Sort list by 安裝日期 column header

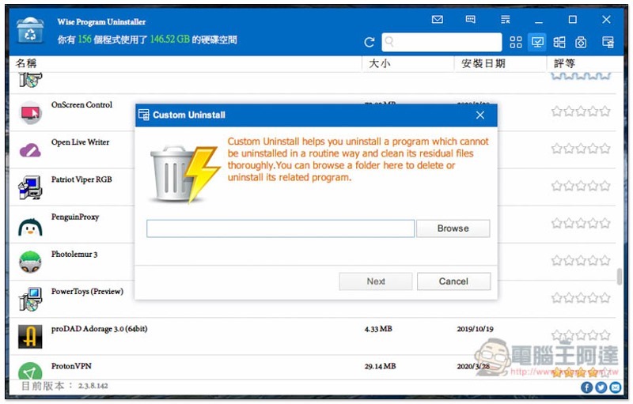[483, 63]
